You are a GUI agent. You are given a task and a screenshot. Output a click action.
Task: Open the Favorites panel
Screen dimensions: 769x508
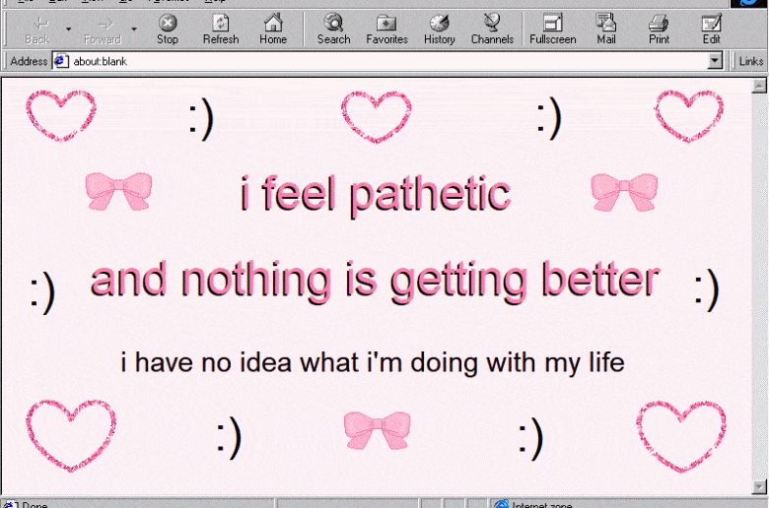386,29
